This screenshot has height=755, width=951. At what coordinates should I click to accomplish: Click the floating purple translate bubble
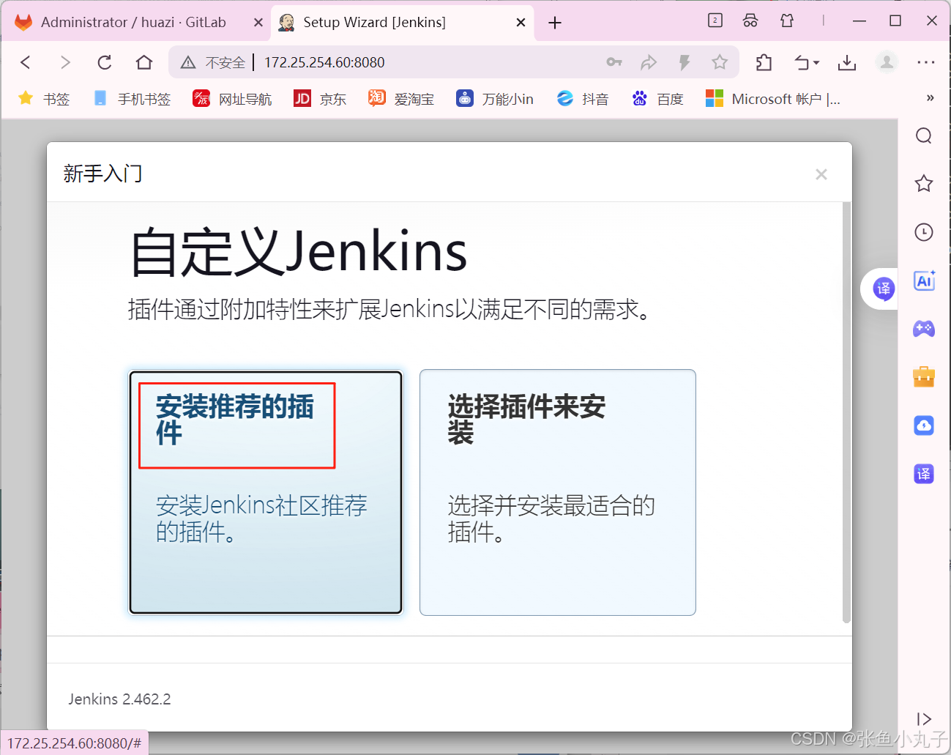[883, 289]
